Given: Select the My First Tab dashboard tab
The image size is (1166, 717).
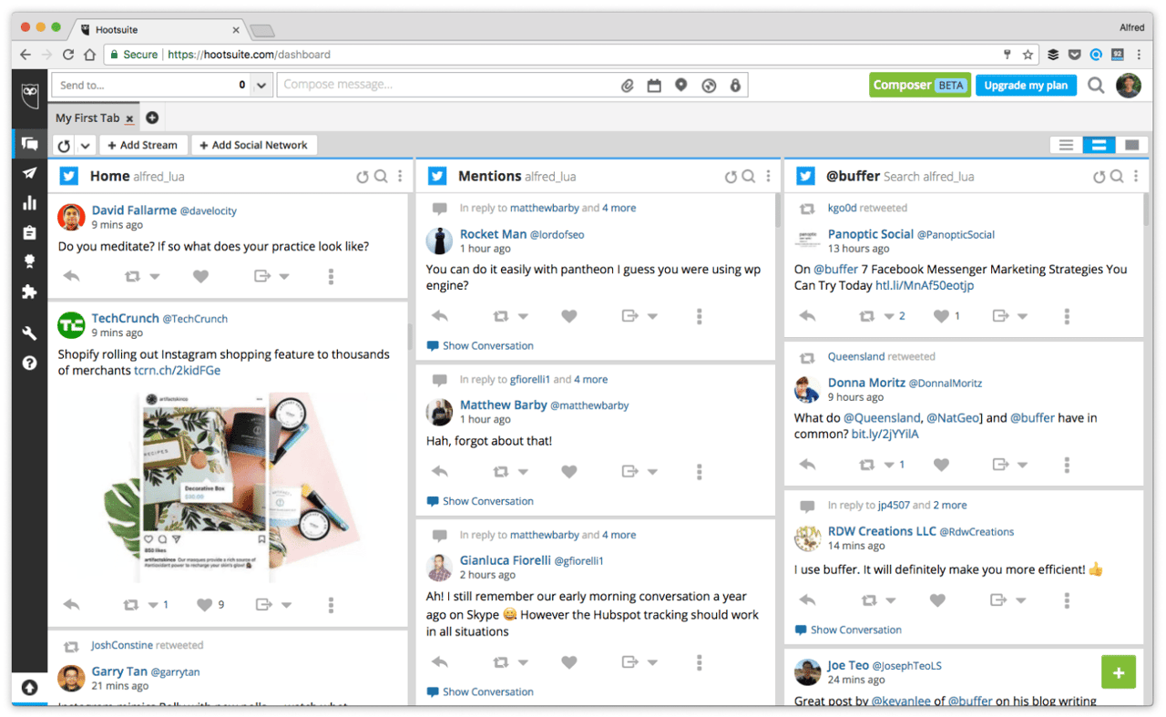Looking at the screenshot, I should 87,118.
